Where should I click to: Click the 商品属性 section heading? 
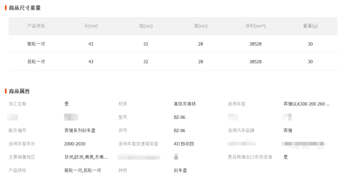[19, 91]
